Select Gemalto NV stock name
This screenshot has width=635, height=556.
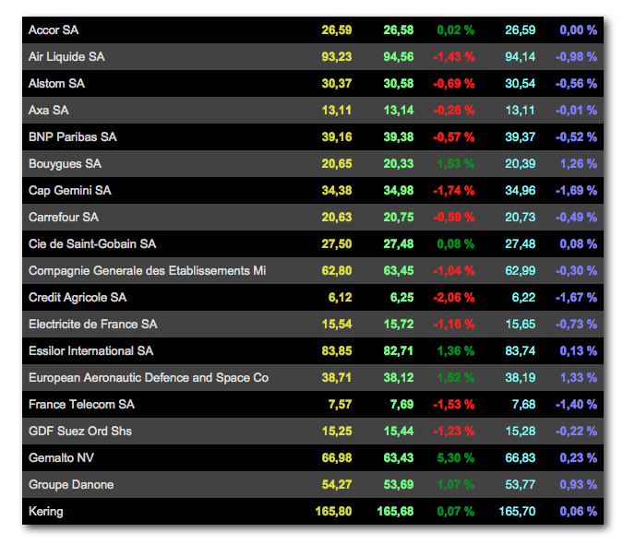pyautogui.click(x=61, y=457)
